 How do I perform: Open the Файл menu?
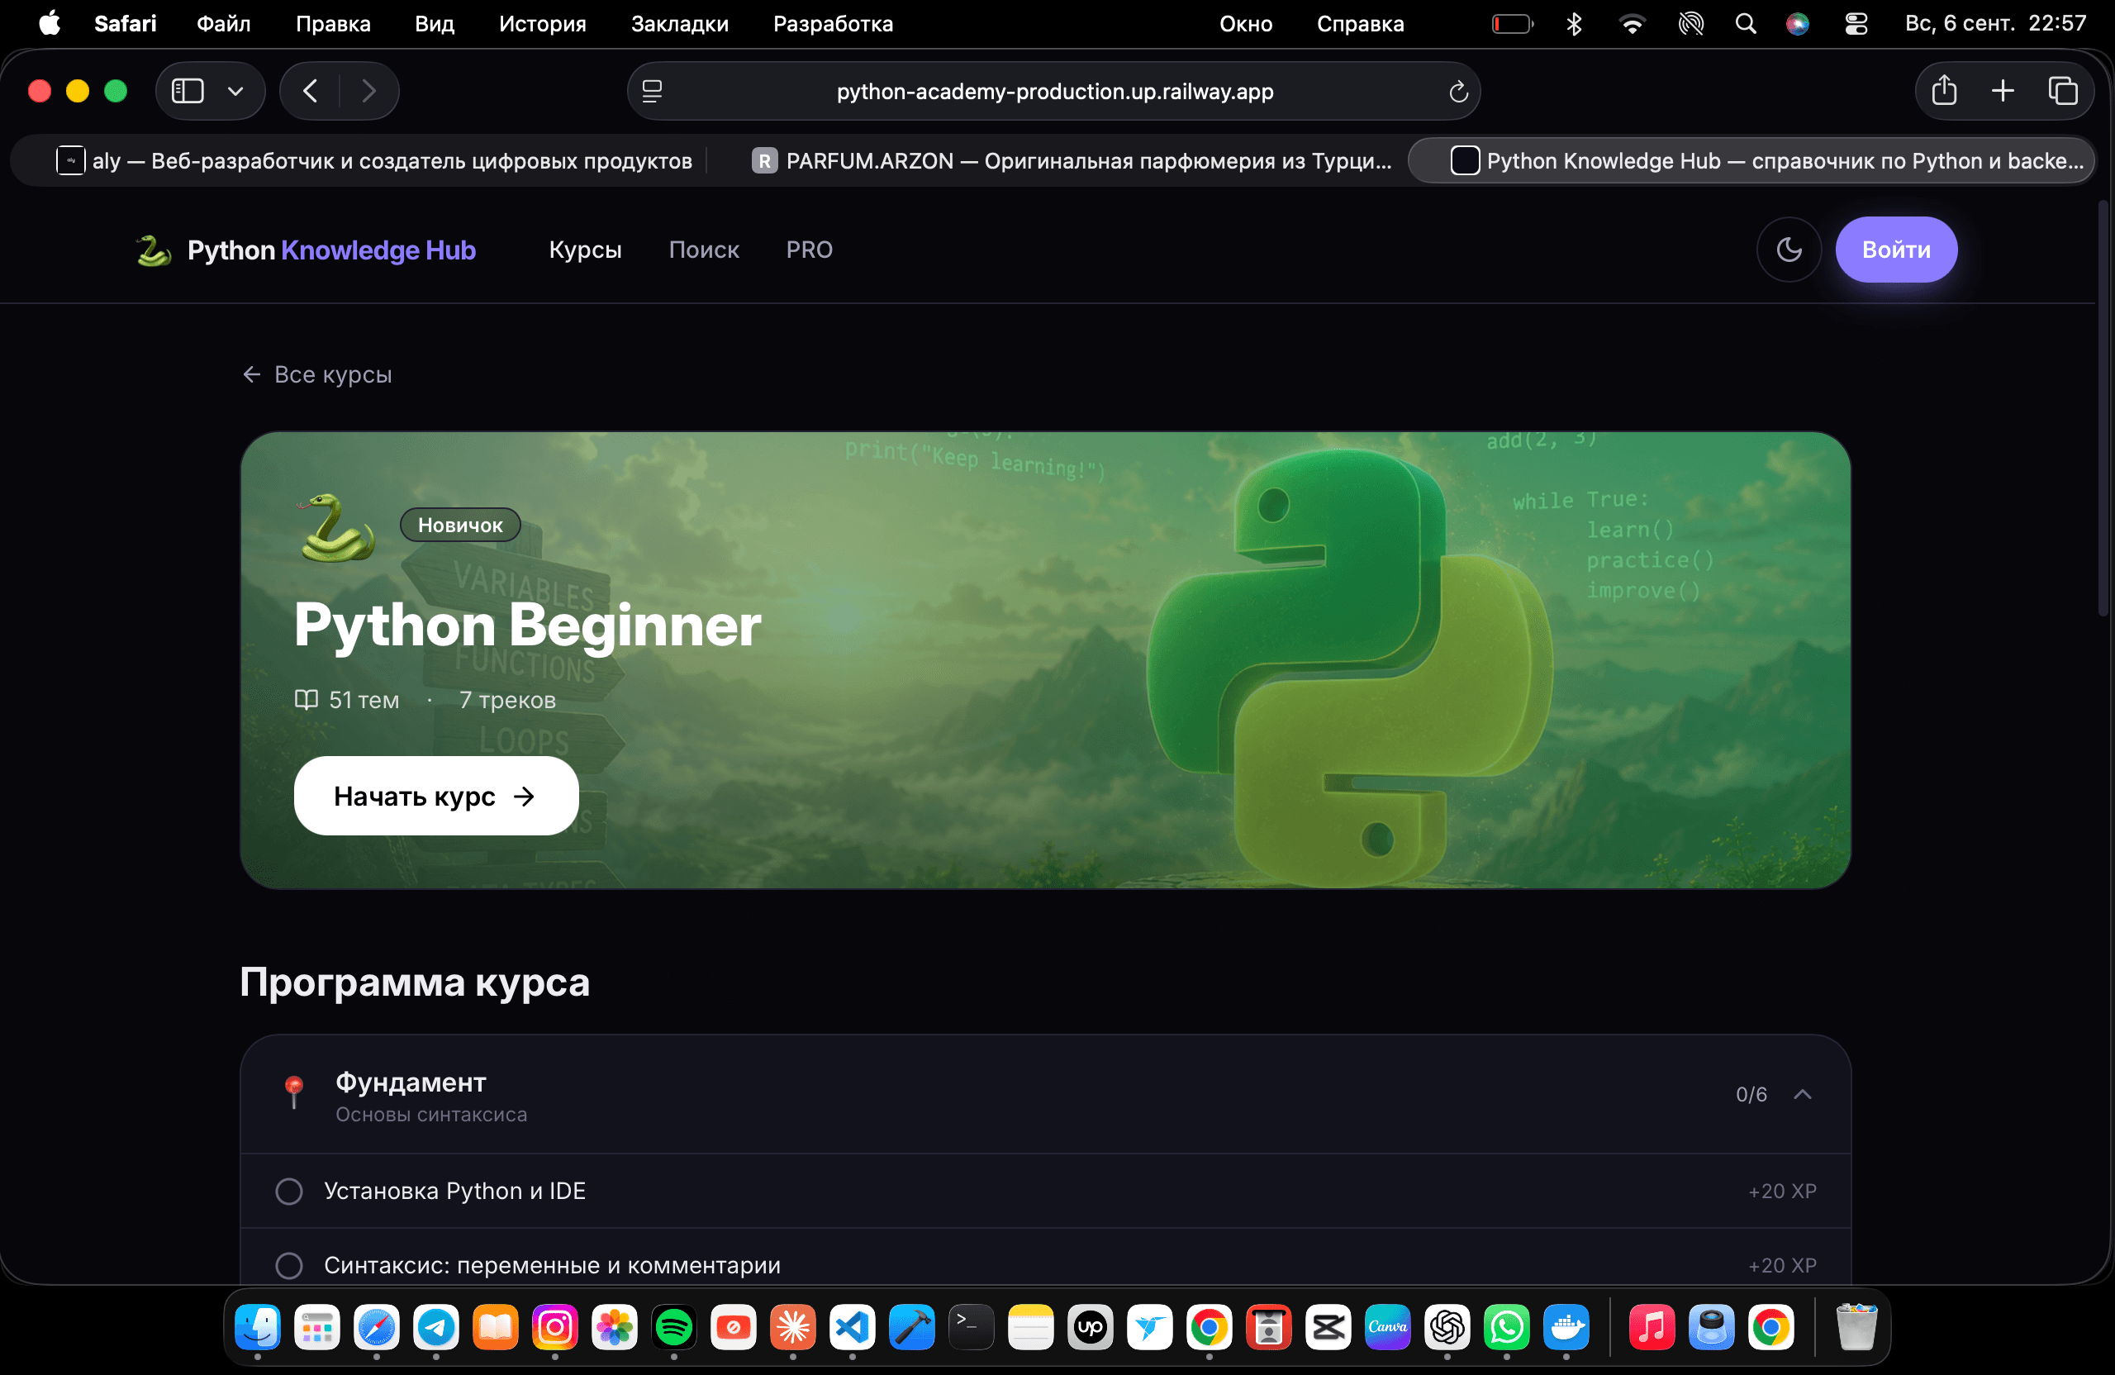pyautogui.click(x=223, y=24)
